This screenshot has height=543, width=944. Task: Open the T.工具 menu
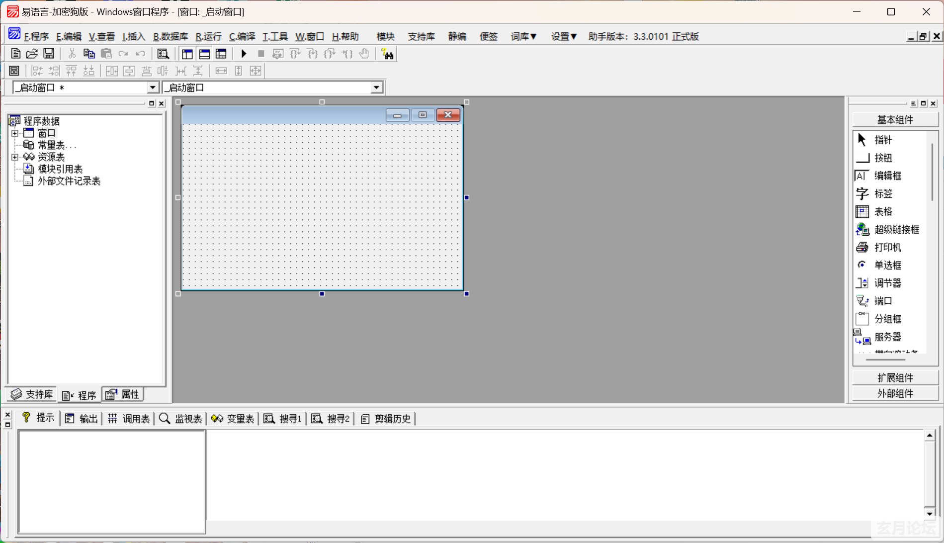point(275,36)
